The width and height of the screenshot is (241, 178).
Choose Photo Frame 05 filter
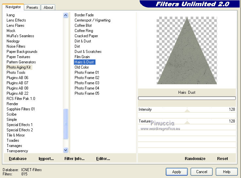click(87, 93)
